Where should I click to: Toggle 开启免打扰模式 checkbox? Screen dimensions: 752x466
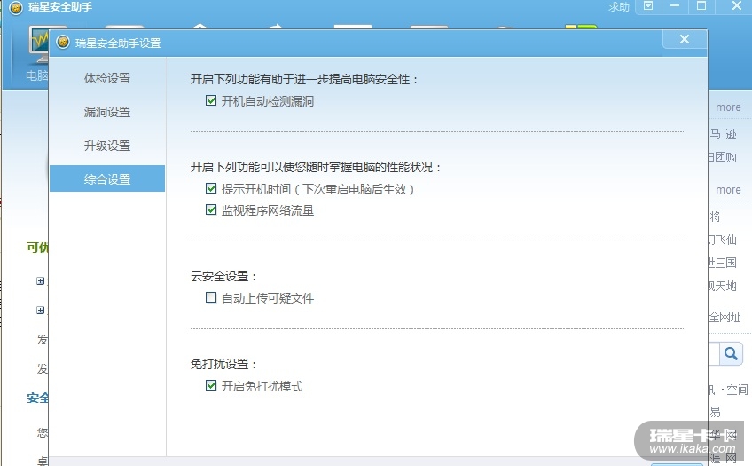pyautogui.click(x=211, y=385)
